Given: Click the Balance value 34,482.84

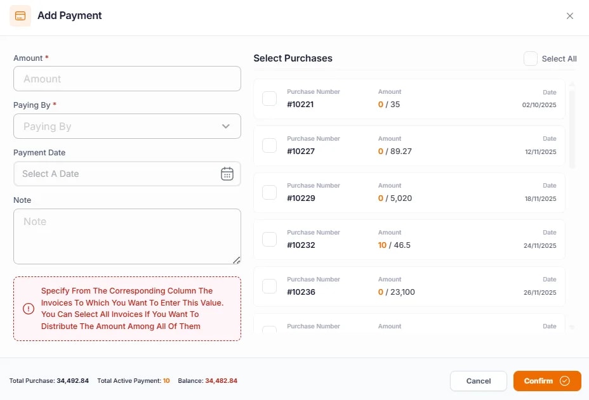Looking at the screenshot, I should click(222, 381).
